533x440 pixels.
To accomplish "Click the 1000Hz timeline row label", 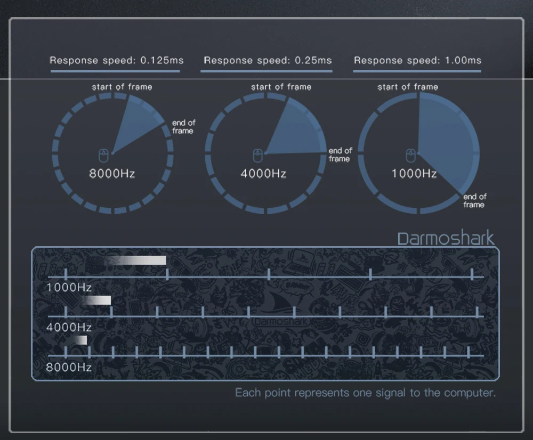I will point(69,288).
